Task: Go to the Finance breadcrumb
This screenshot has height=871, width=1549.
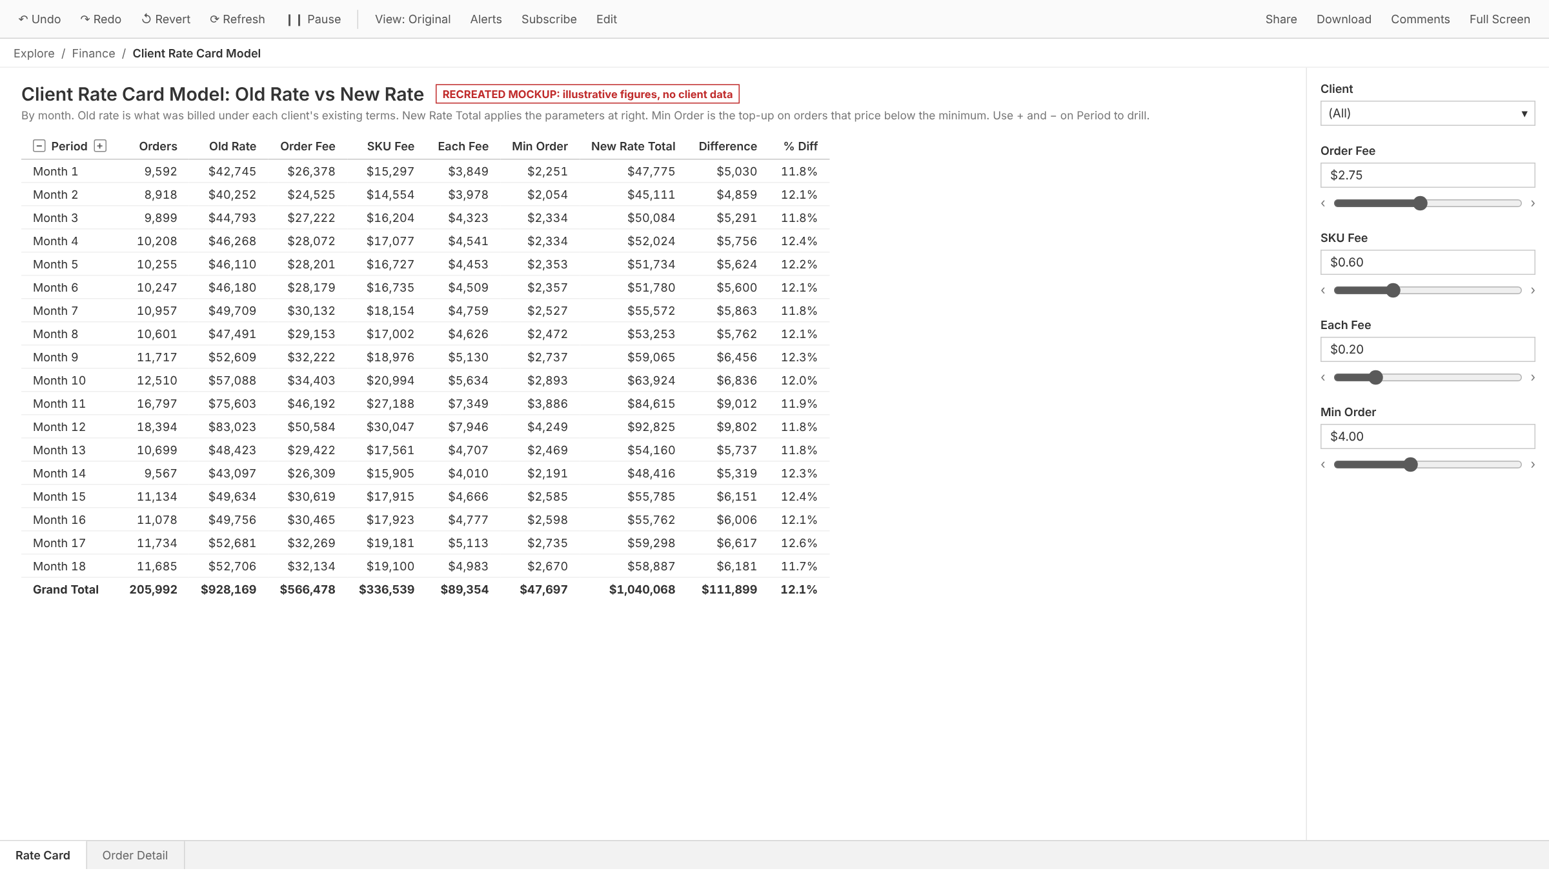Action: coord(94,54)
